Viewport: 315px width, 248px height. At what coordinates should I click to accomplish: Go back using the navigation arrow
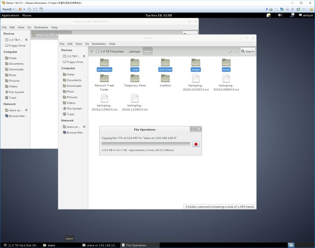(x=230, y=51)
